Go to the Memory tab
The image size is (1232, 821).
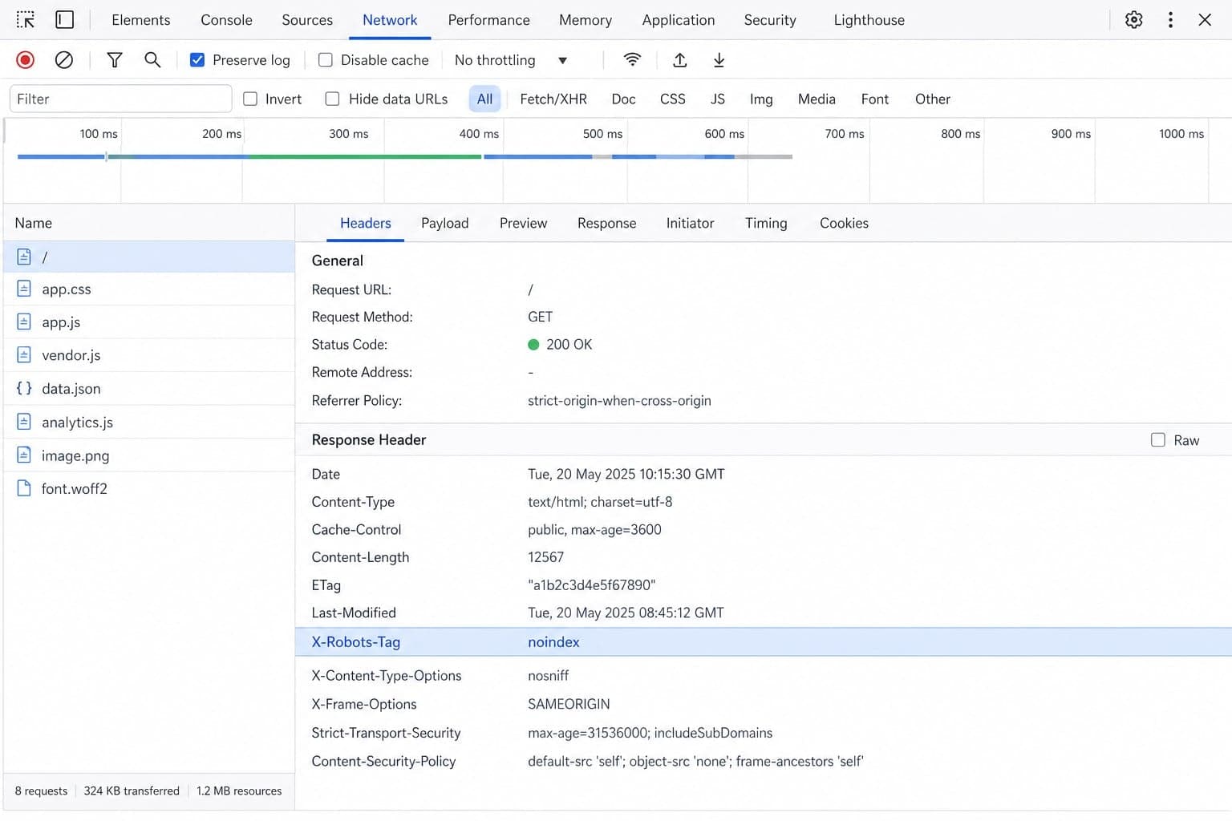[586, 20]
